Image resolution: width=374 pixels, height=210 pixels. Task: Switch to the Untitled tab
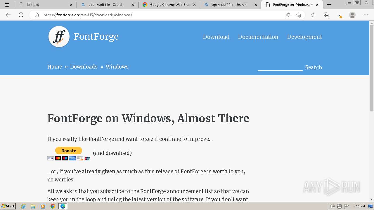(46, 5)
